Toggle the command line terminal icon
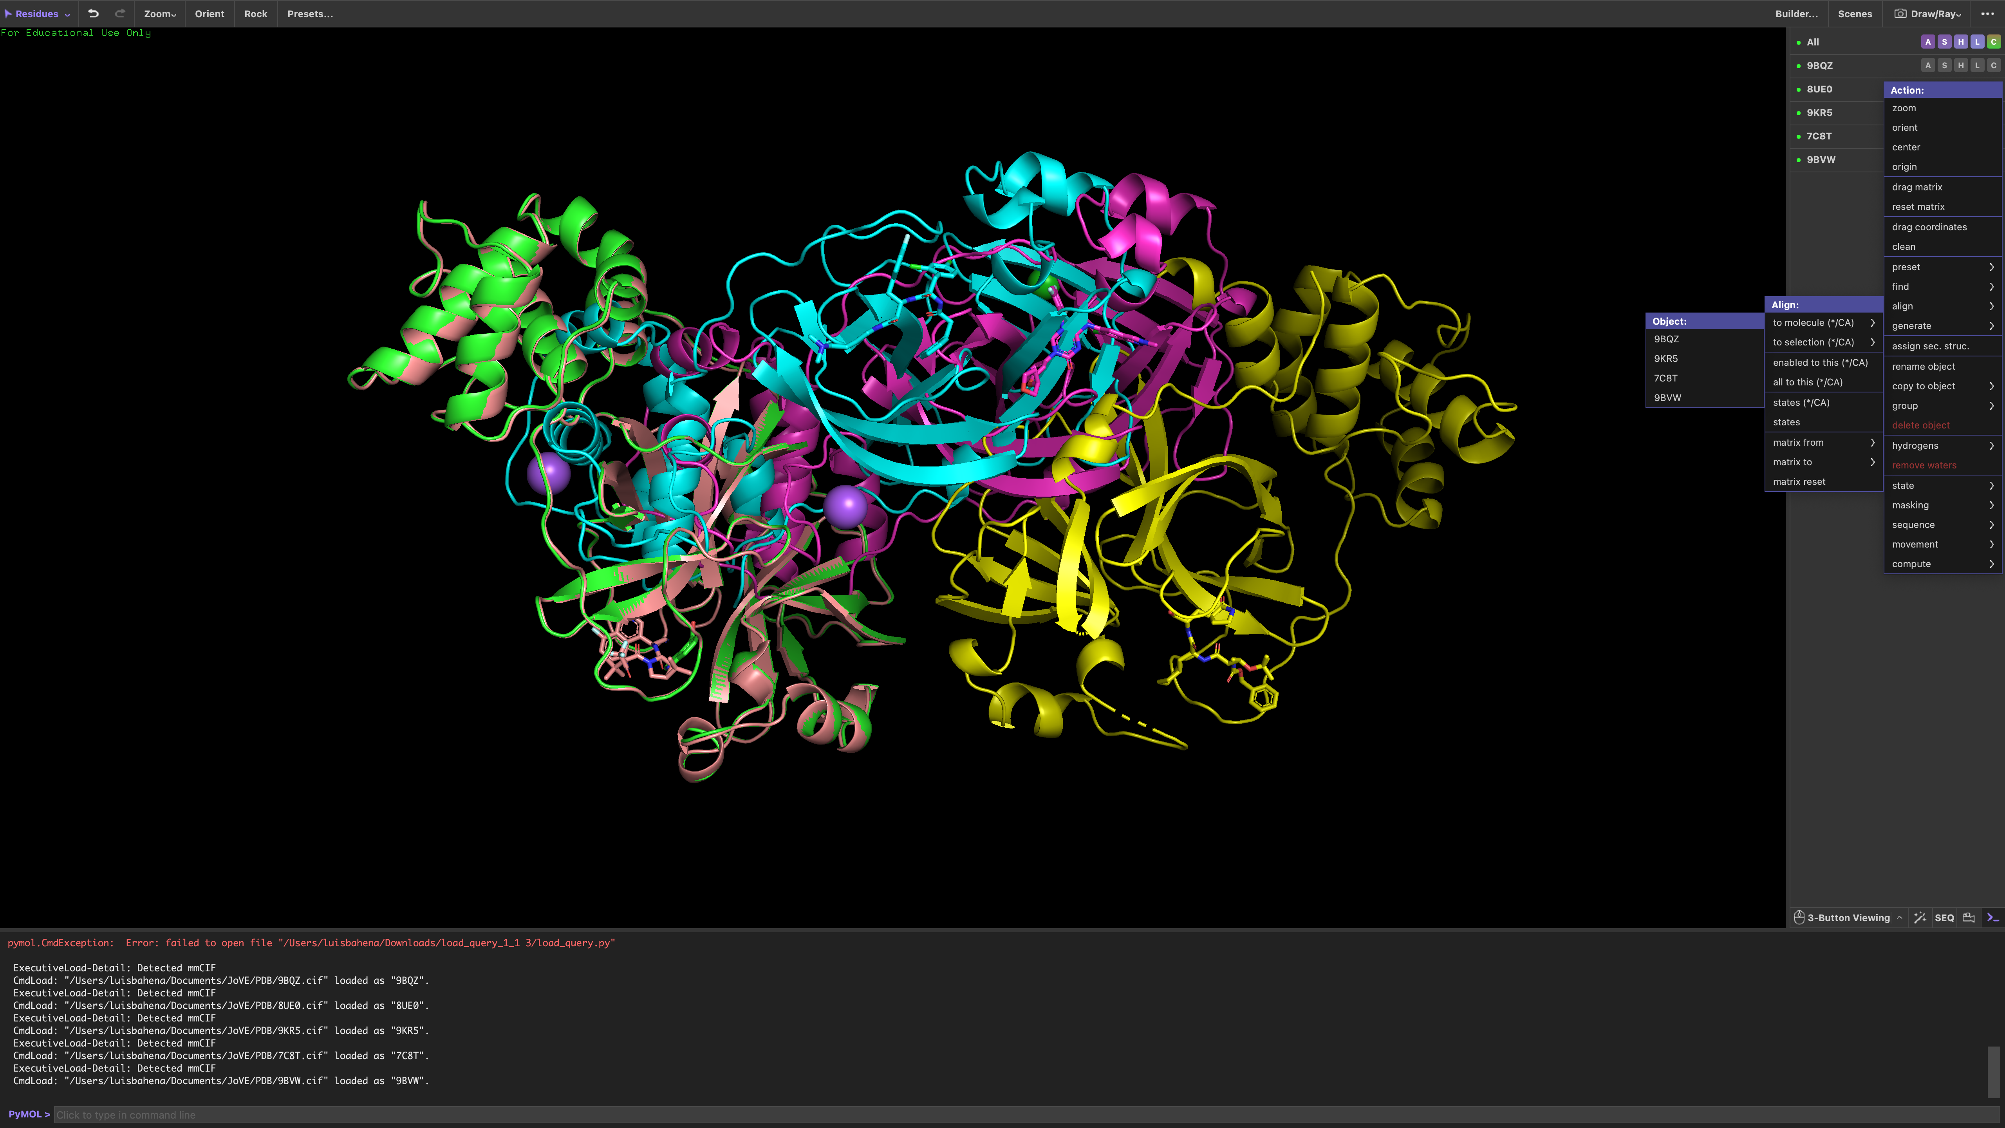 (x=1992, y=917)
